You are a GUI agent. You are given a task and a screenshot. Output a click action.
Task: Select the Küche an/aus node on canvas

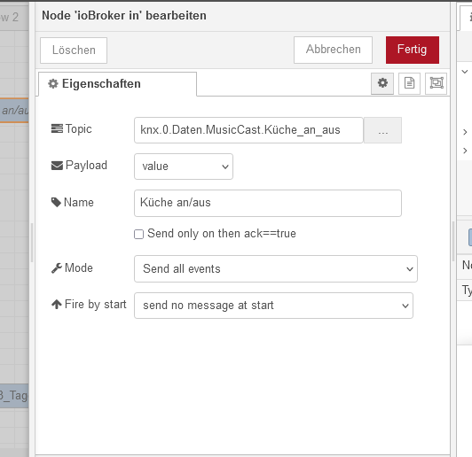(x=14, y=111)
